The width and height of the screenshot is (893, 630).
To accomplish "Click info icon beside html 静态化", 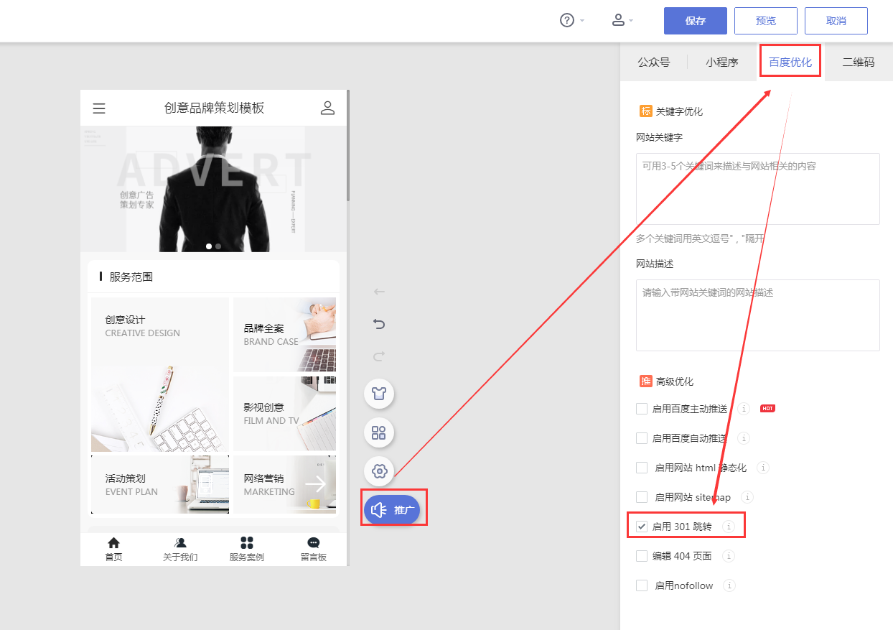I will tap(763, 468).
